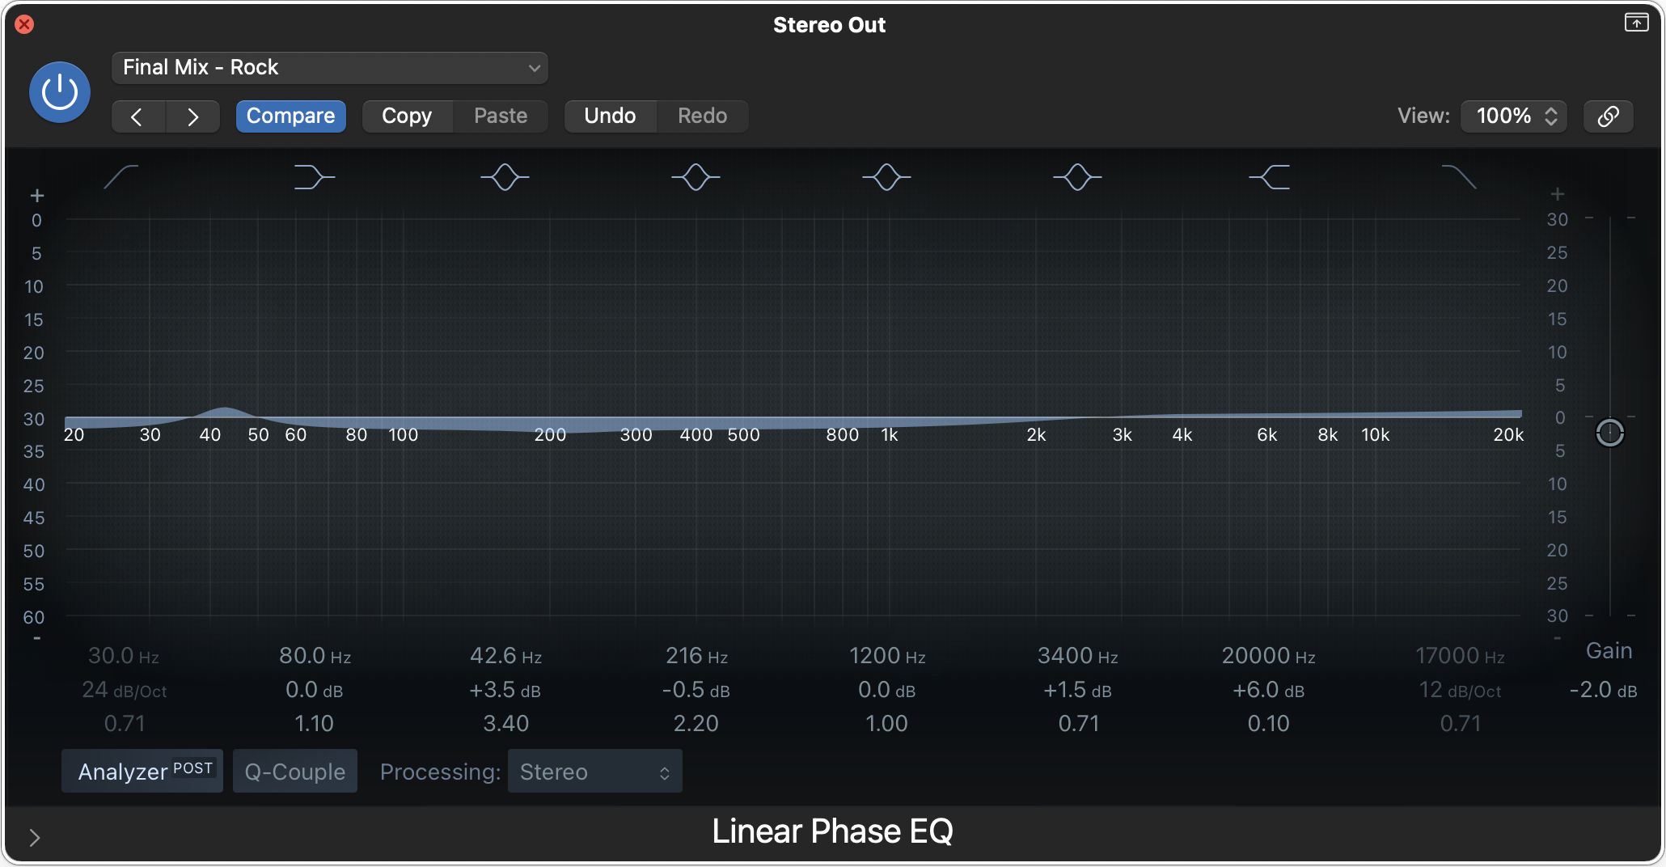
Task: Click the 1.10 Q value
Action: (x=314, y=724)
